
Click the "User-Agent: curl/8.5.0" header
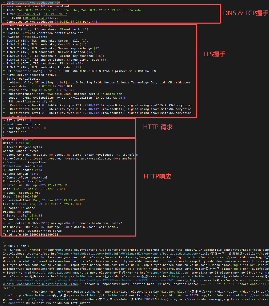pyautogui.click(x=24, y=128)
